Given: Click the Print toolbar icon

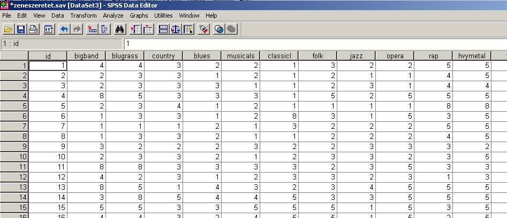Looking at the screenshot, I should pyautogui.click(x=33, y=29).
